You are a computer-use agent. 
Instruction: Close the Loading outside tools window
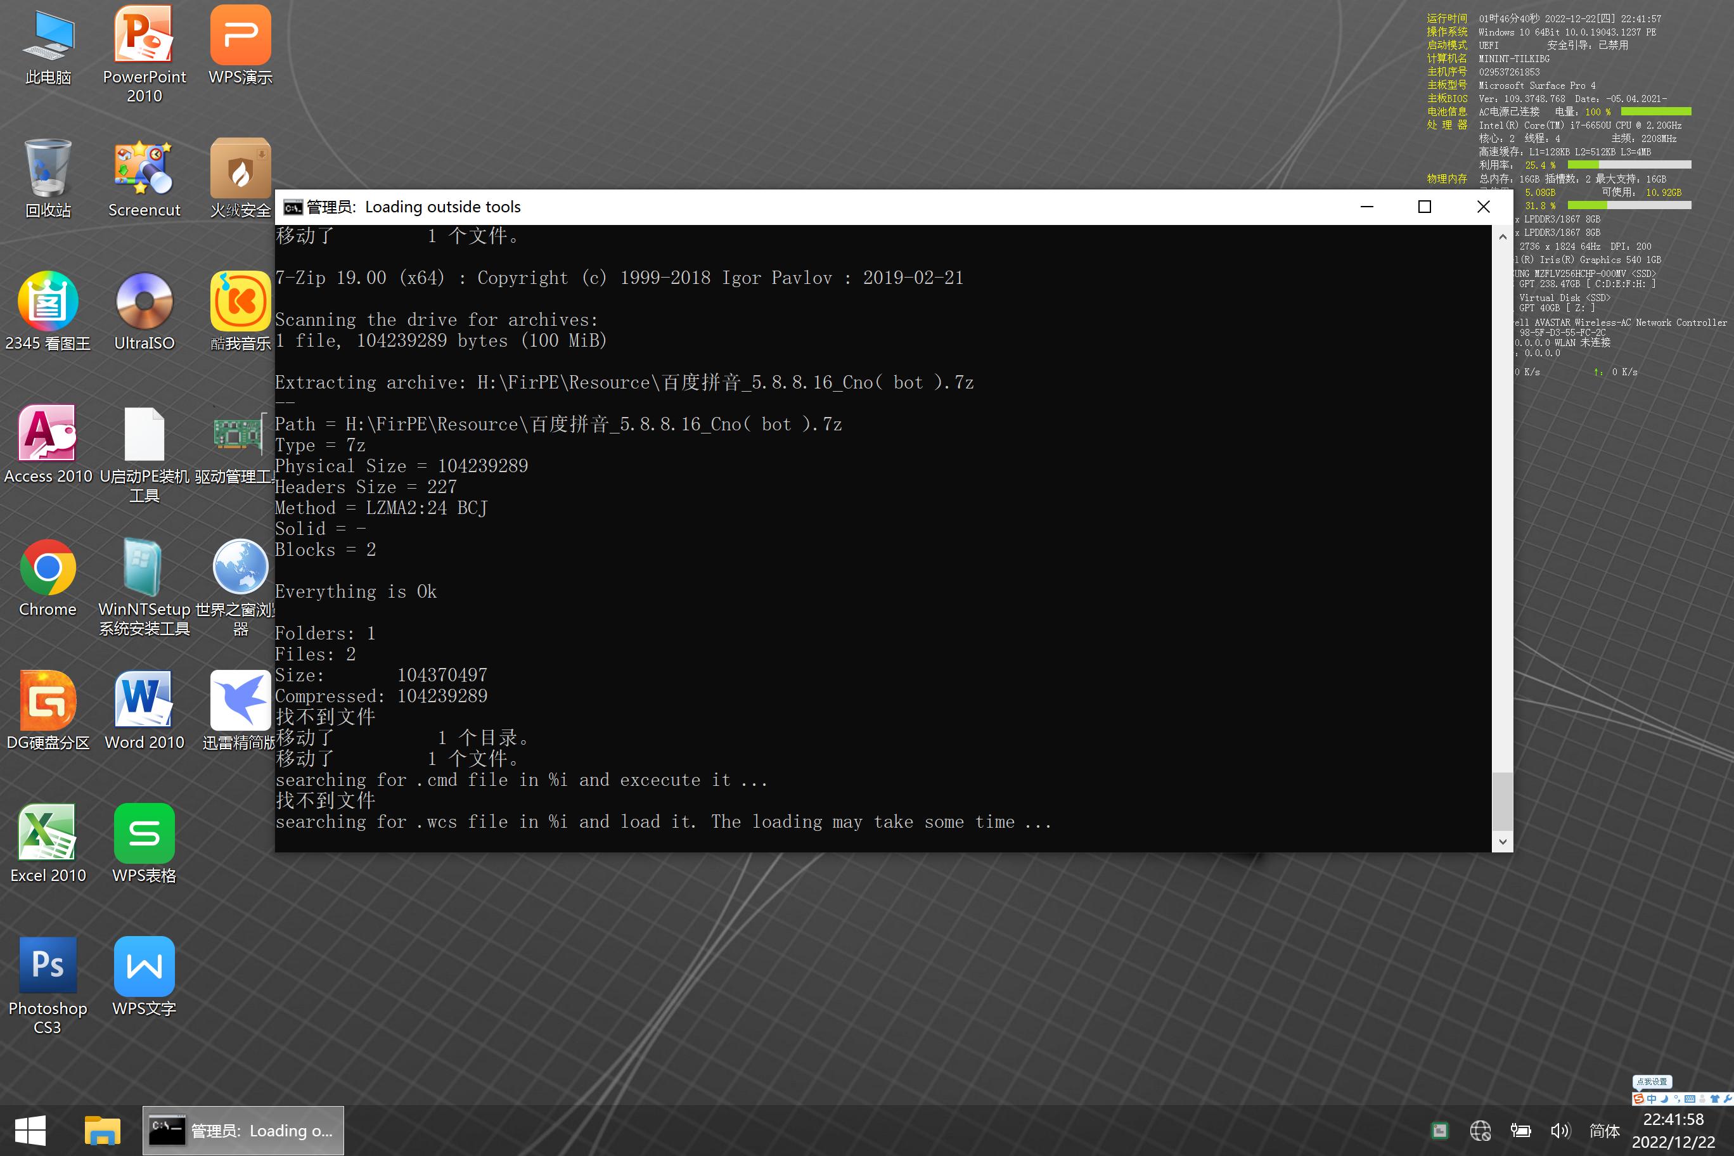point(1483,207)
